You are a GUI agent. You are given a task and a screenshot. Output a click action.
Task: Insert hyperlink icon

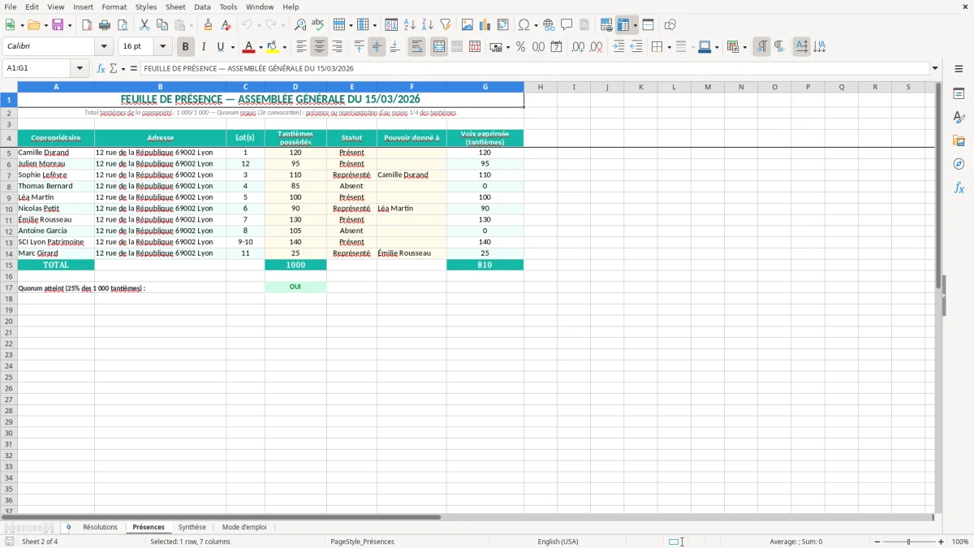(549, 25)
